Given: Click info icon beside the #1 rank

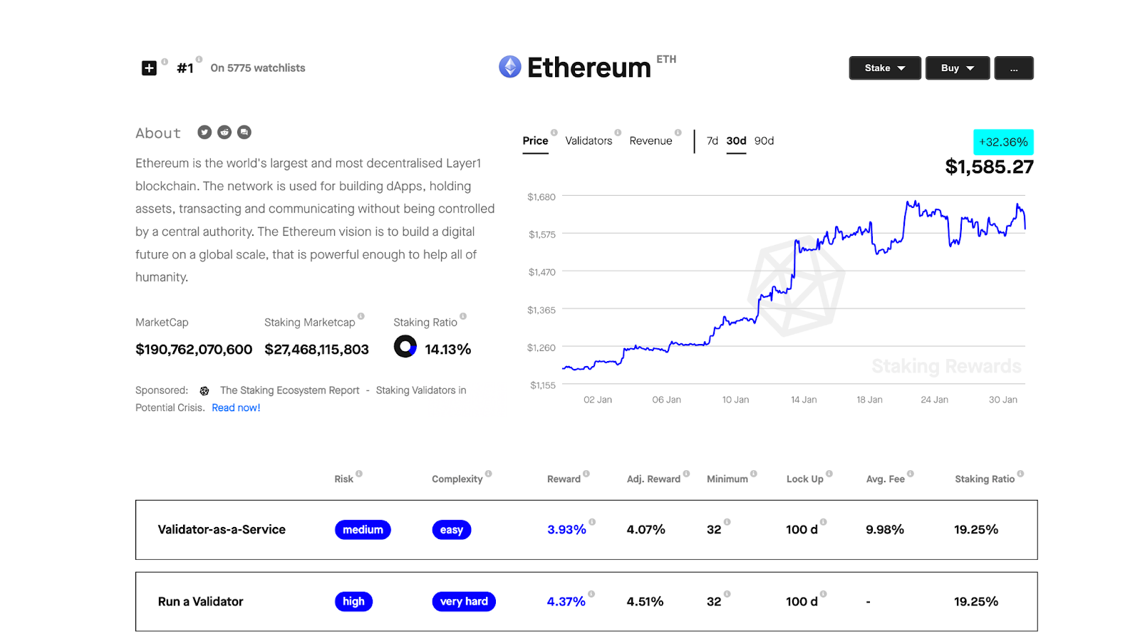Looking at the screenshot, I should tap(199, 60).
